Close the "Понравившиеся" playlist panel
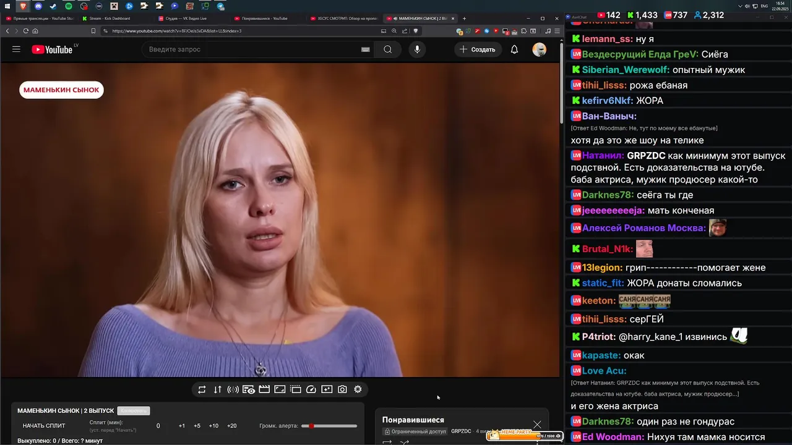The image size is (792, 445). pyautogui.click(x=537, y=425)
